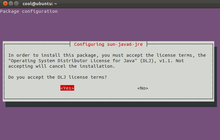This screenshot has width=220, height=140.
Task: Click the 'In order to install this package' line
Action: [107, 55]
